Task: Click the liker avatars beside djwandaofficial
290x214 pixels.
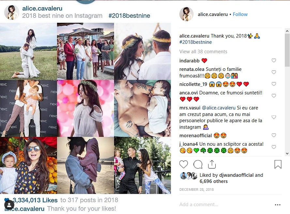Action: coord(189,176)
